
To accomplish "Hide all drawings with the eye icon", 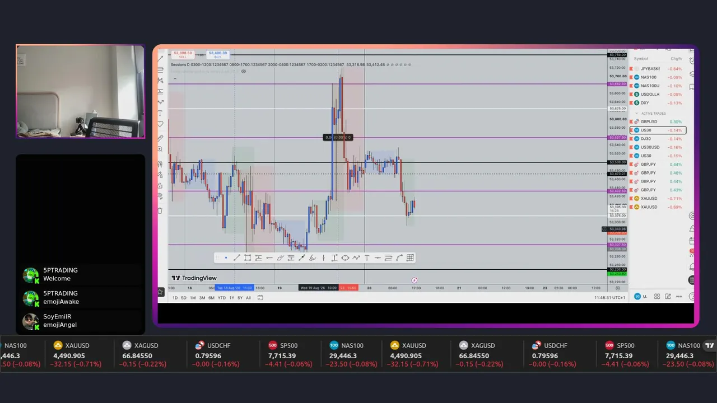I will [x=160, y=196].
